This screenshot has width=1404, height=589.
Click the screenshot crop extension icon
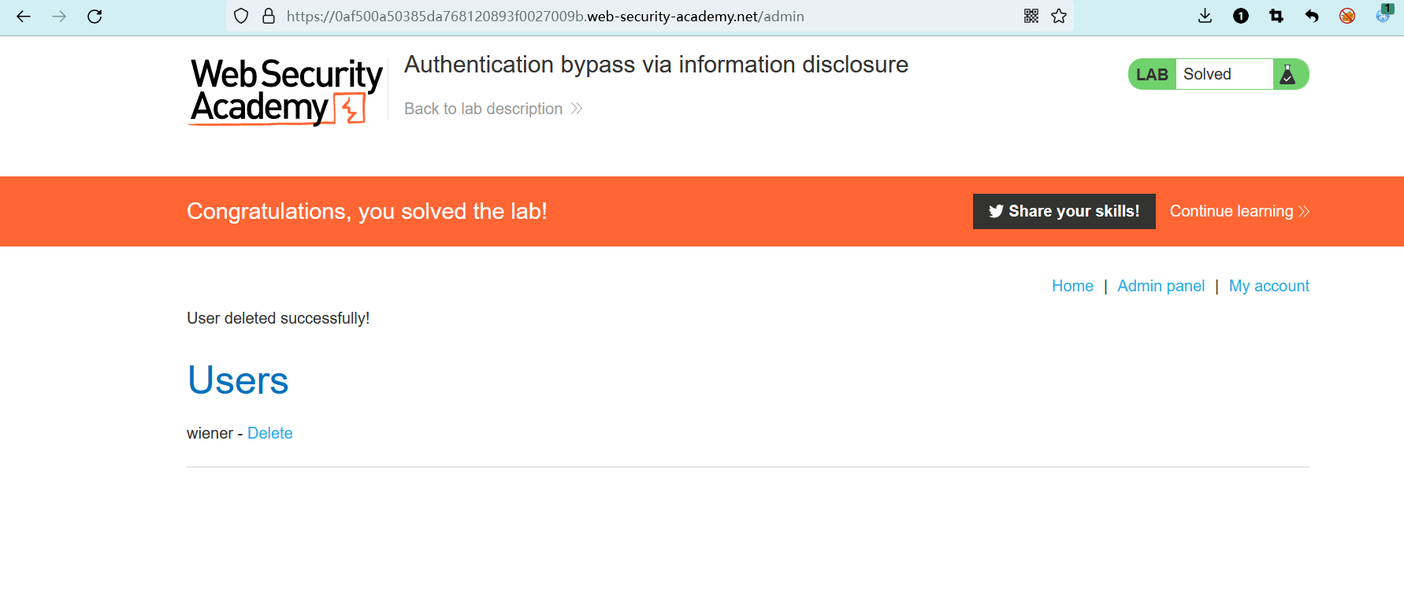[x=1276, y=16]
